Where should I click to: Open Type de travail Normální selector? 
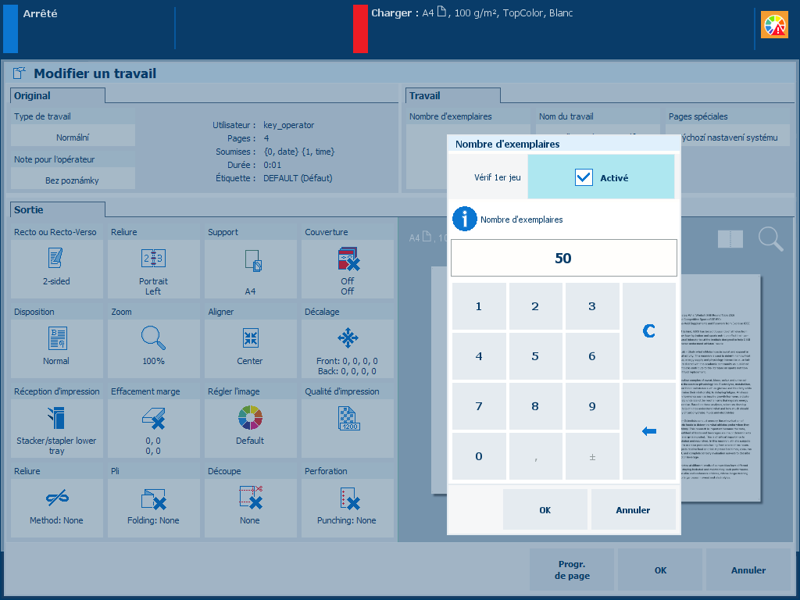73,137
